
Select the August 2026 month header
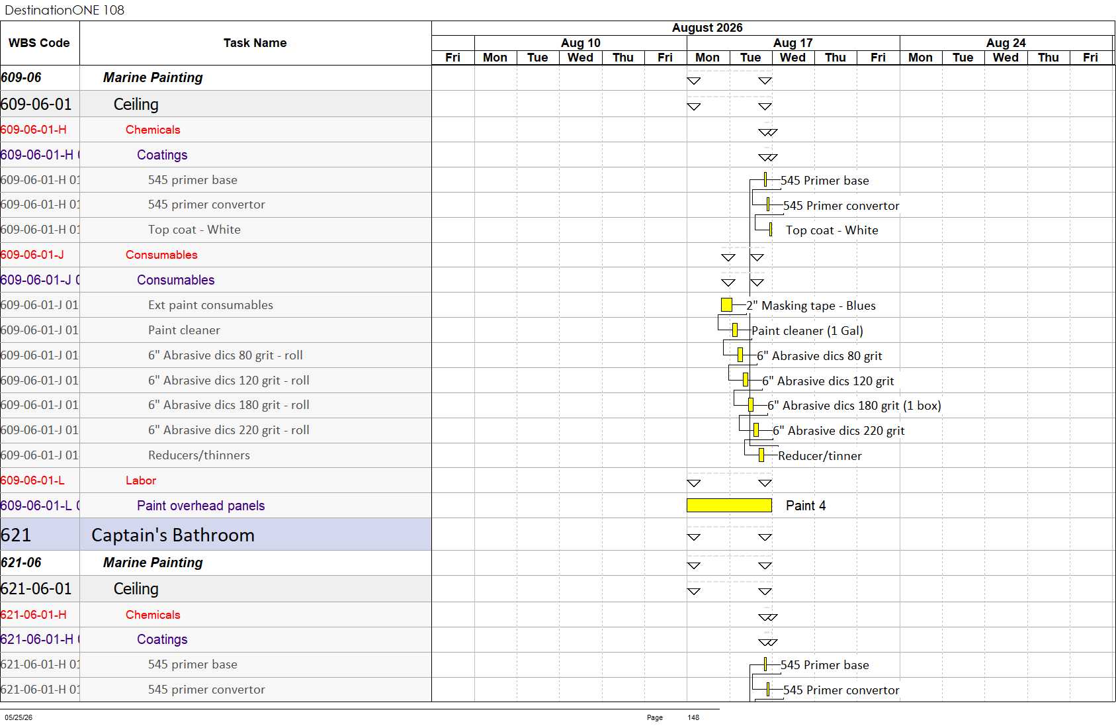point(707,28)
